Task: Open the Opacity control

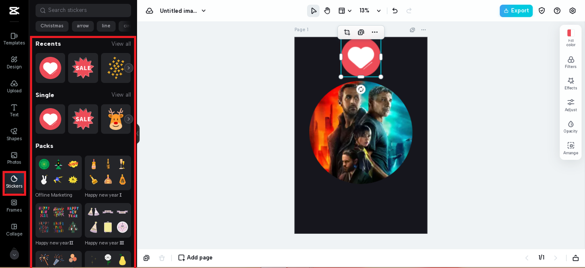Action: [x=570, y=127]
